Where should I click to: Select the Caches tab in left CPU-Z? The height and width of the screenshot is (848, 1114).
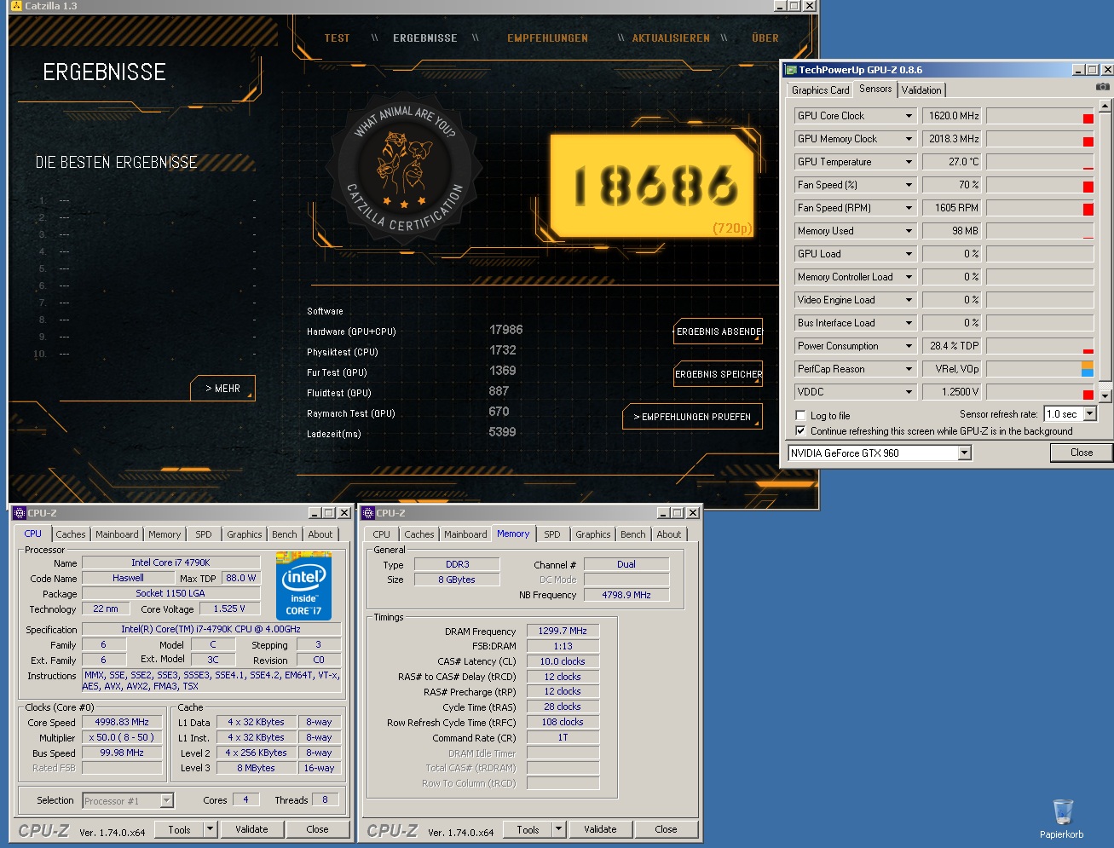71,534
